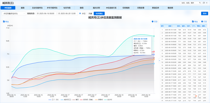Screen dimensions: 210x103
Task: Click the start time field 2025-06-16 08:00
Action: point(46,14)
